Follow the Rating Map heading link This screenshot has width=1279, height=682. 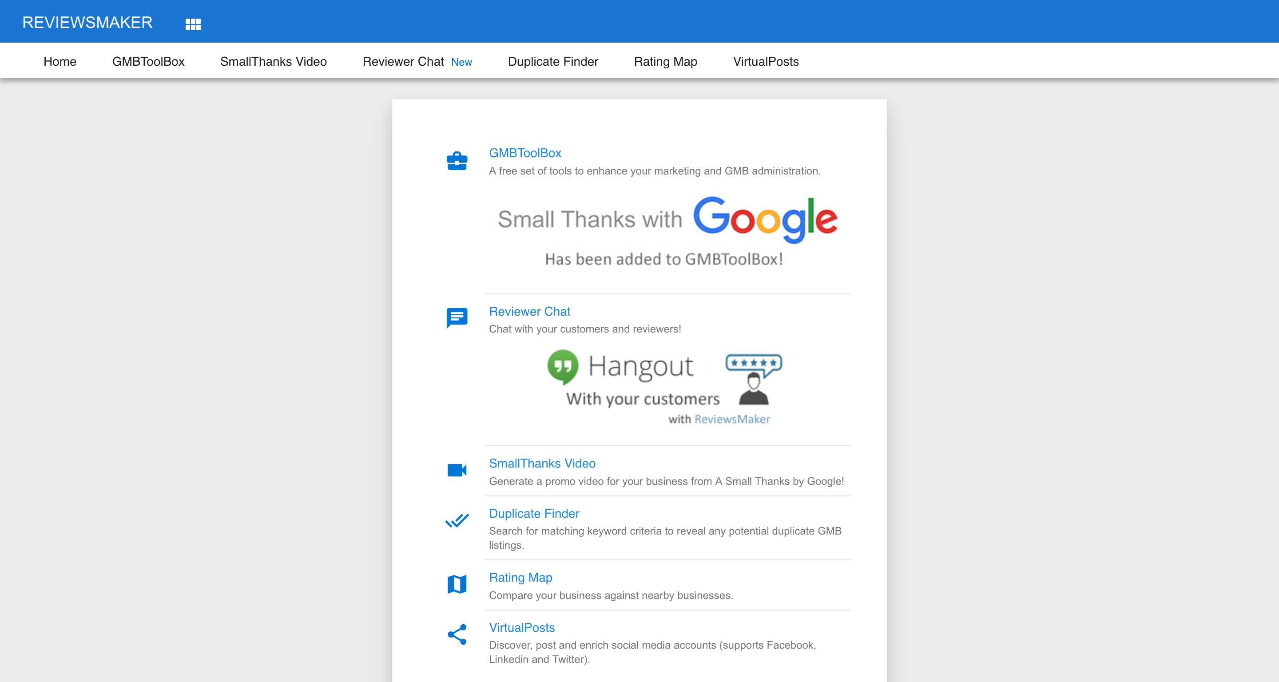[x=521, y=577]
